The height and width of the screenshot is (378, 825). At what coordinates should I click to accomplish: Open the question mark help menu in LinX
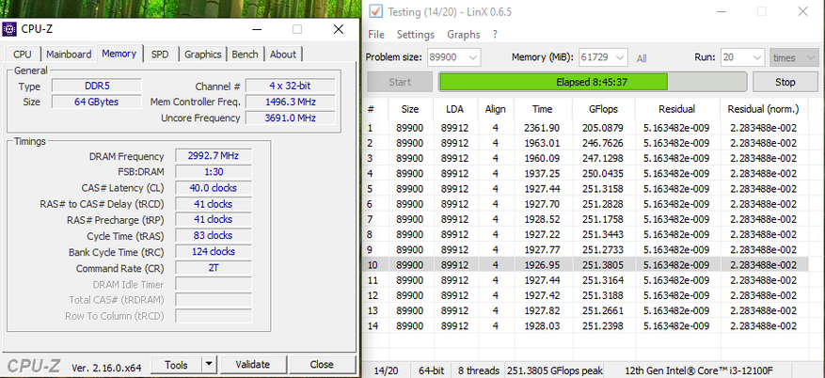(495, 34)
